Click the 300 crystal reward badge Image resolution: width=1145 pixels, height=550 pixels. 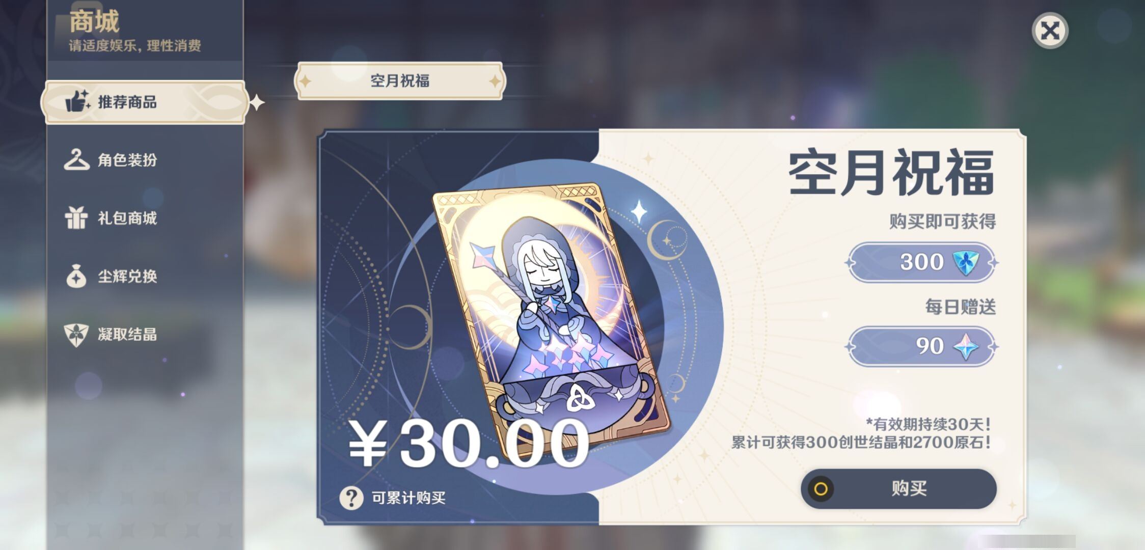click(922, 262)
